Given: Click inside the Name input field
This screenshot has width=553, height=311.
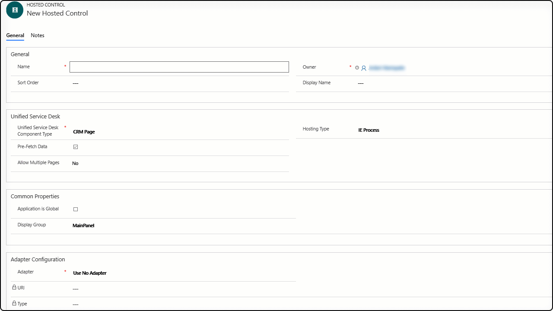Looking at the screenshot, I should (179, 67).
